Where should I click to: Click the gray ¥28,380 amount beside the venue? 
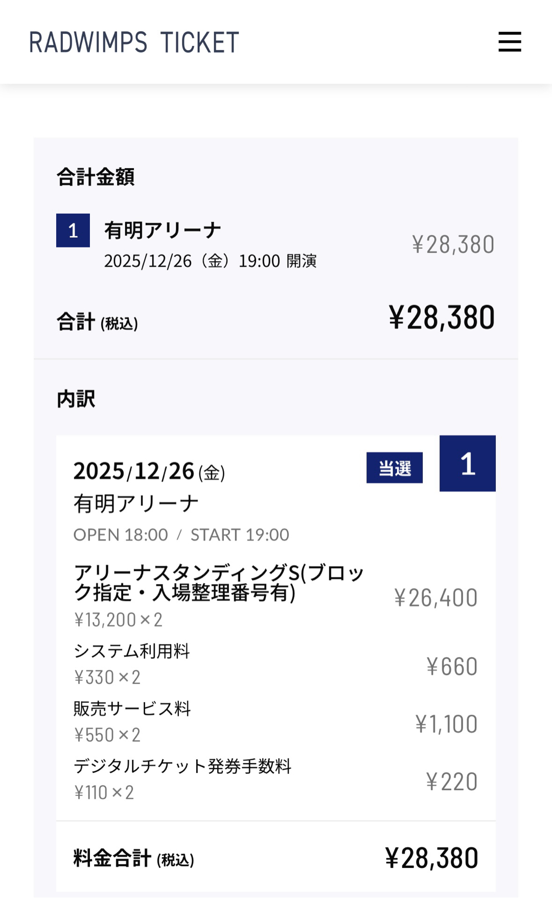pyautogui.click(x=453, y=245)
